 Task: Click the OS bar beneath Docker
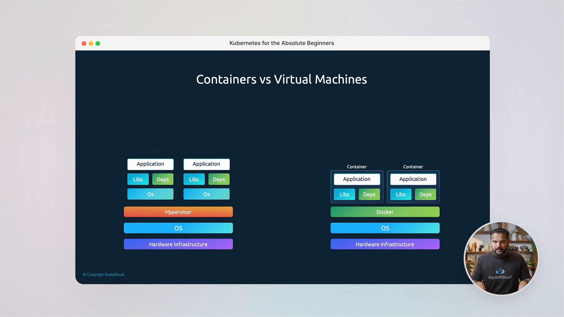(385, 228)
